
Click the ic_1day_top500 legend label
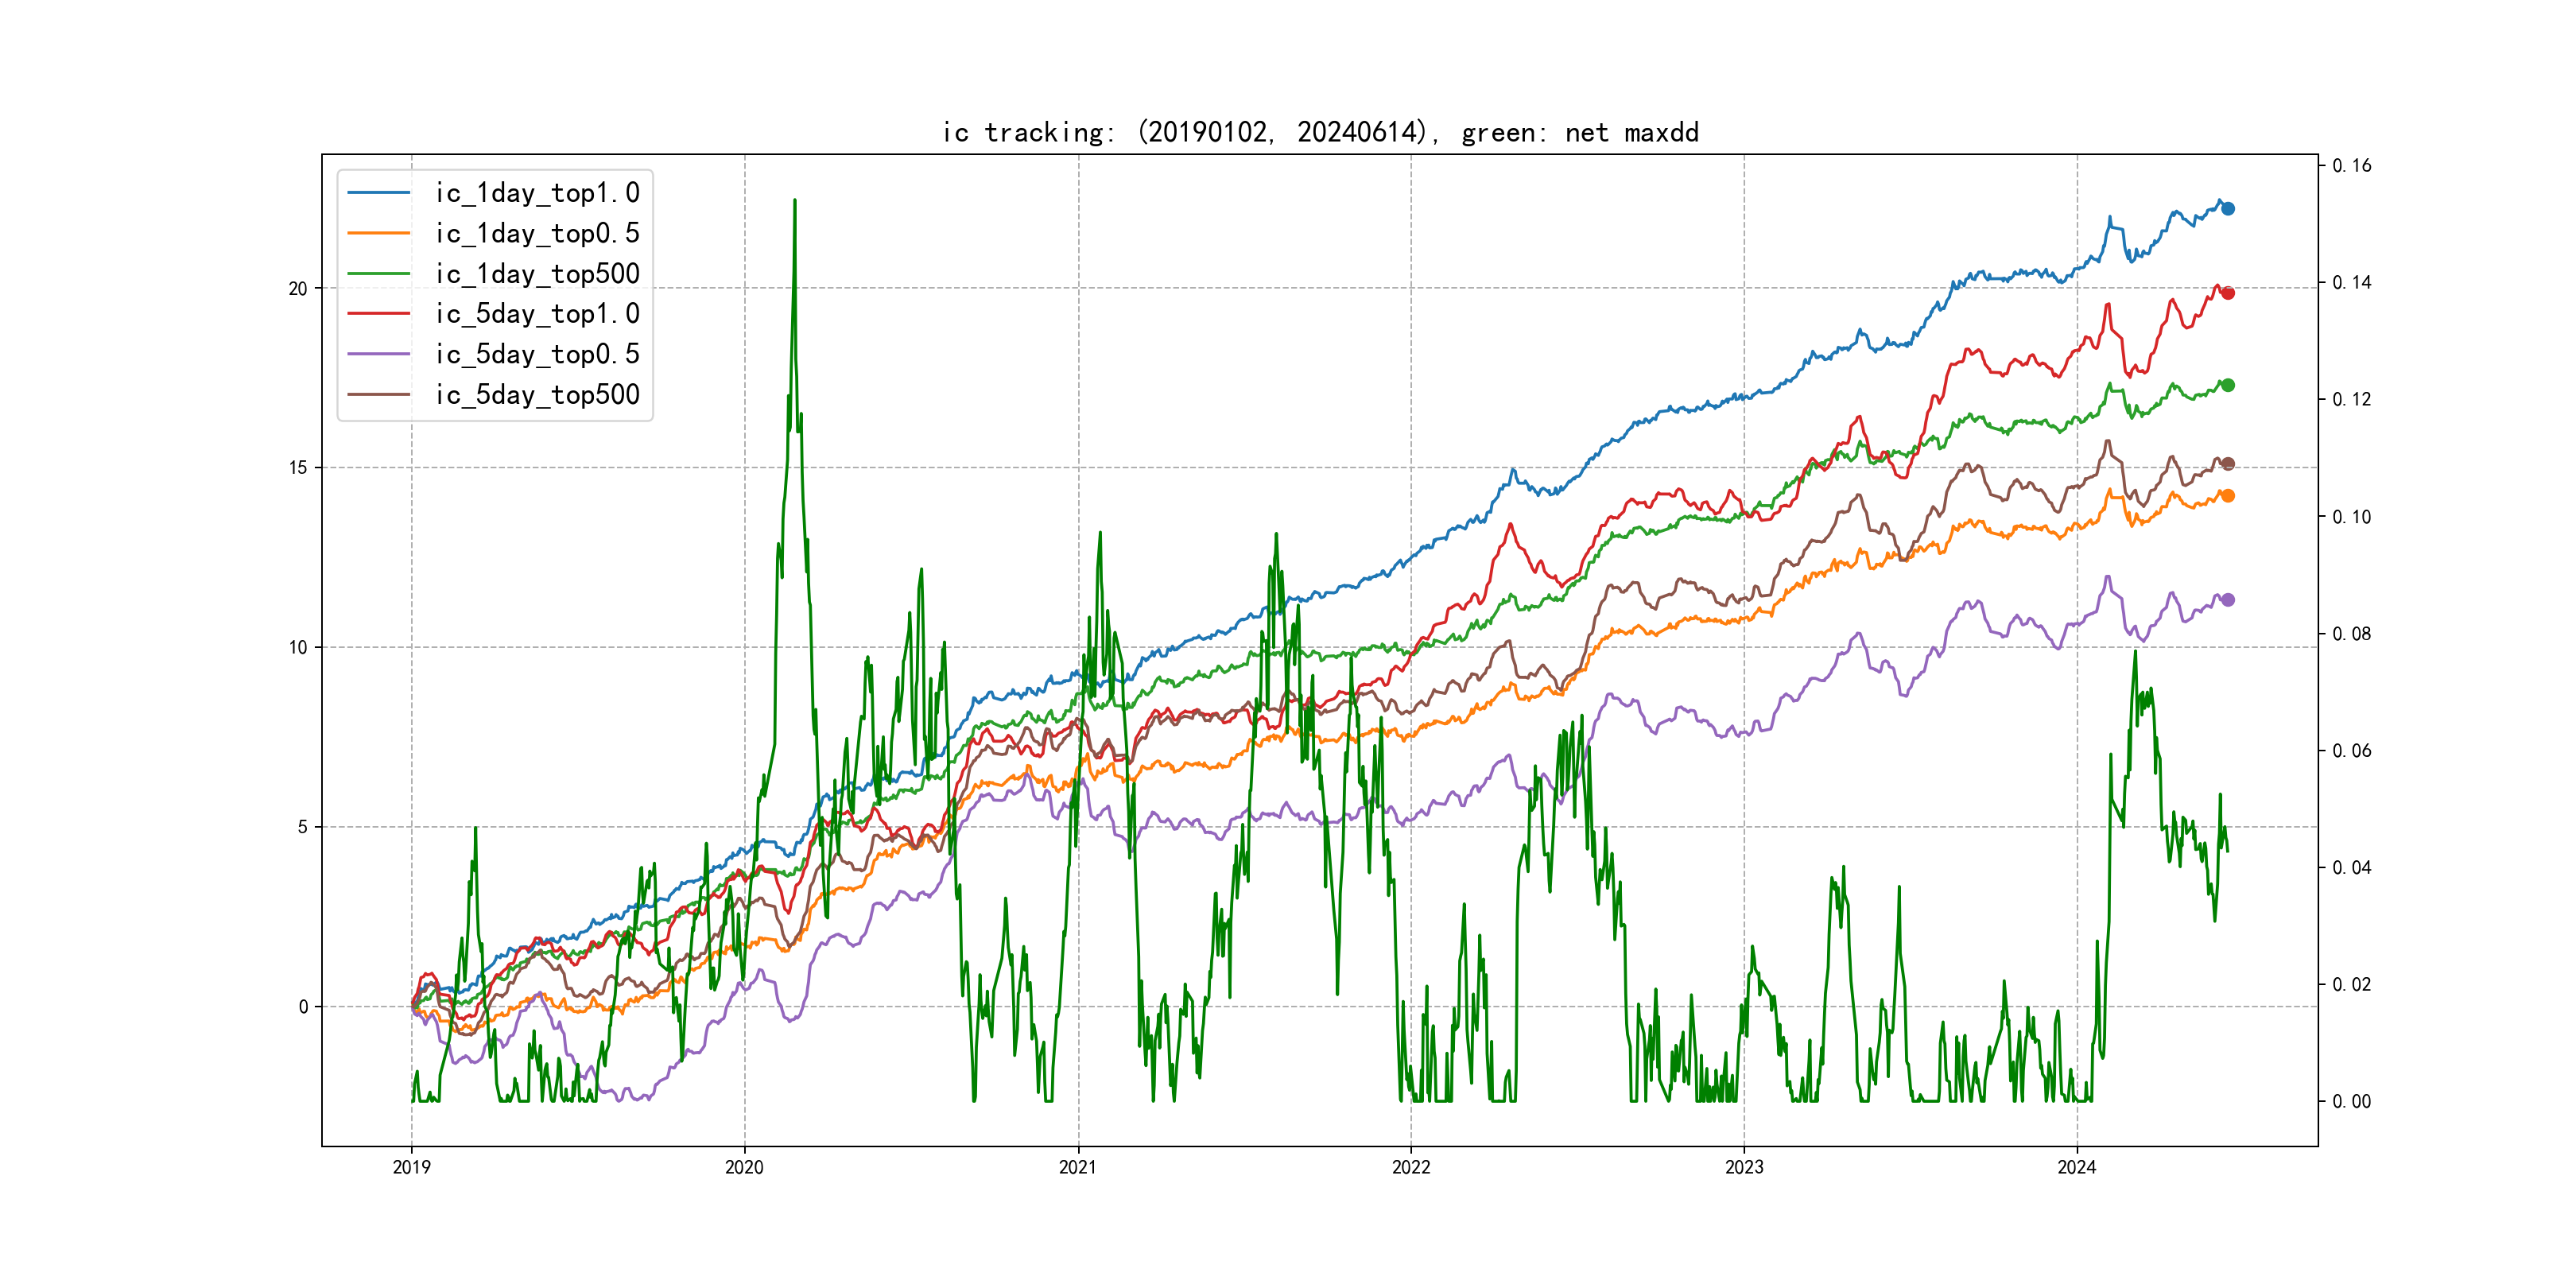pyautogui.click(x=537, y=274)
